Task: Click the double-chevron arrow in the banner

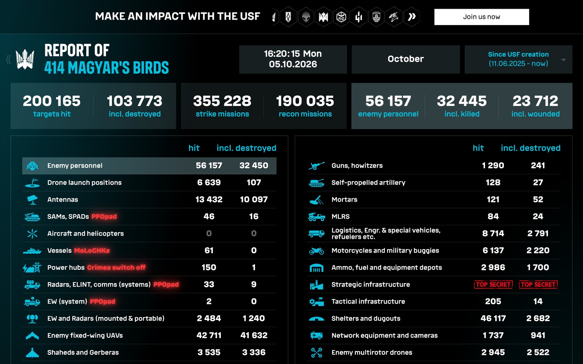Action: pos(412,17)
